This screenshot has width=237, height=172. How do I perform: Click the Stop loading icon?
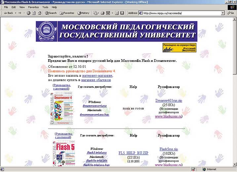tap(28, 13)
